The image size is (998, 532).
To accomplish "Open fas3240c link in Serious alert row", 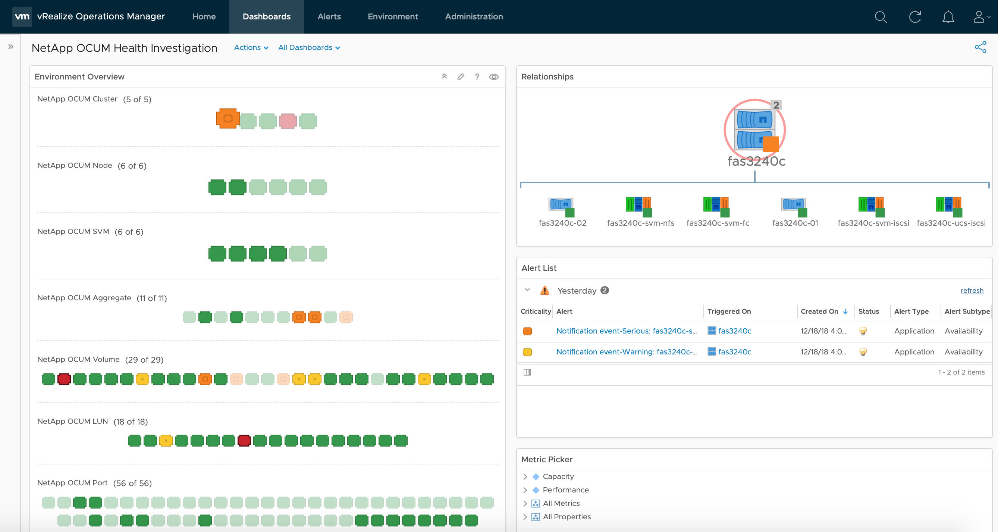I will [735, 331].
